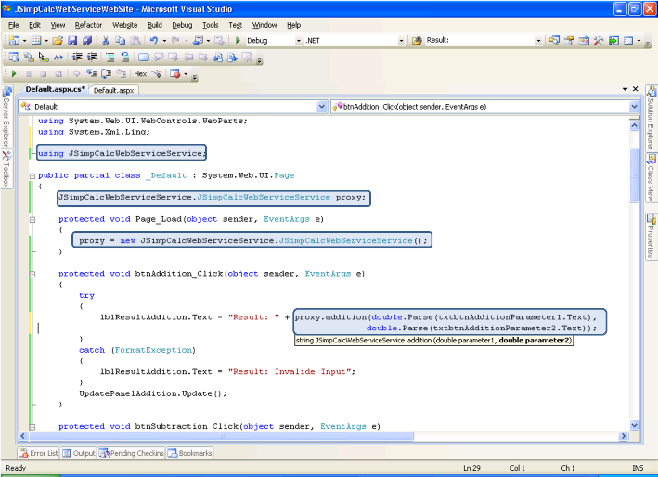Collapse the _Default class outline region

click(x=33, y=175)
